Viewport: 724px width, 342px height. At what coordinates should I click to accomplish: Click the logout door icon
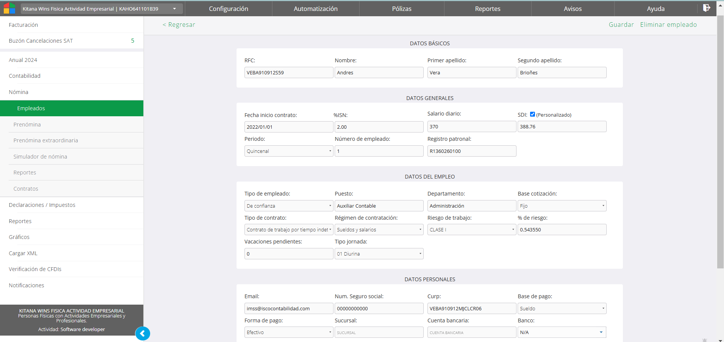point(706,8)
